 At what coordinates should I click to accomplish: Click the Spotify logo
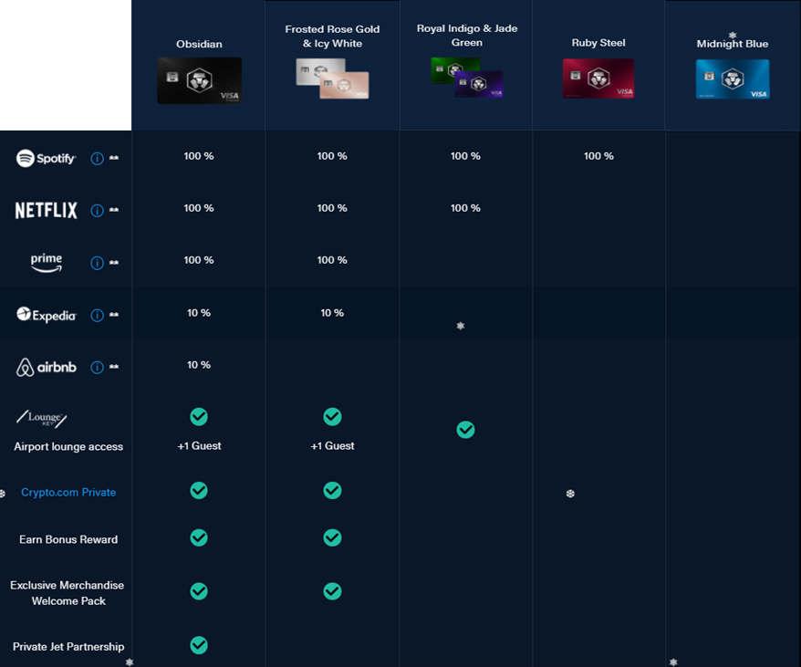(x=46, y=159)
